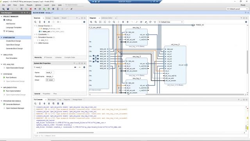Viewport: 250px width, 141px height.
Task: Click trash clear icon in Tcl Console
Action: (x=62, y=103)
